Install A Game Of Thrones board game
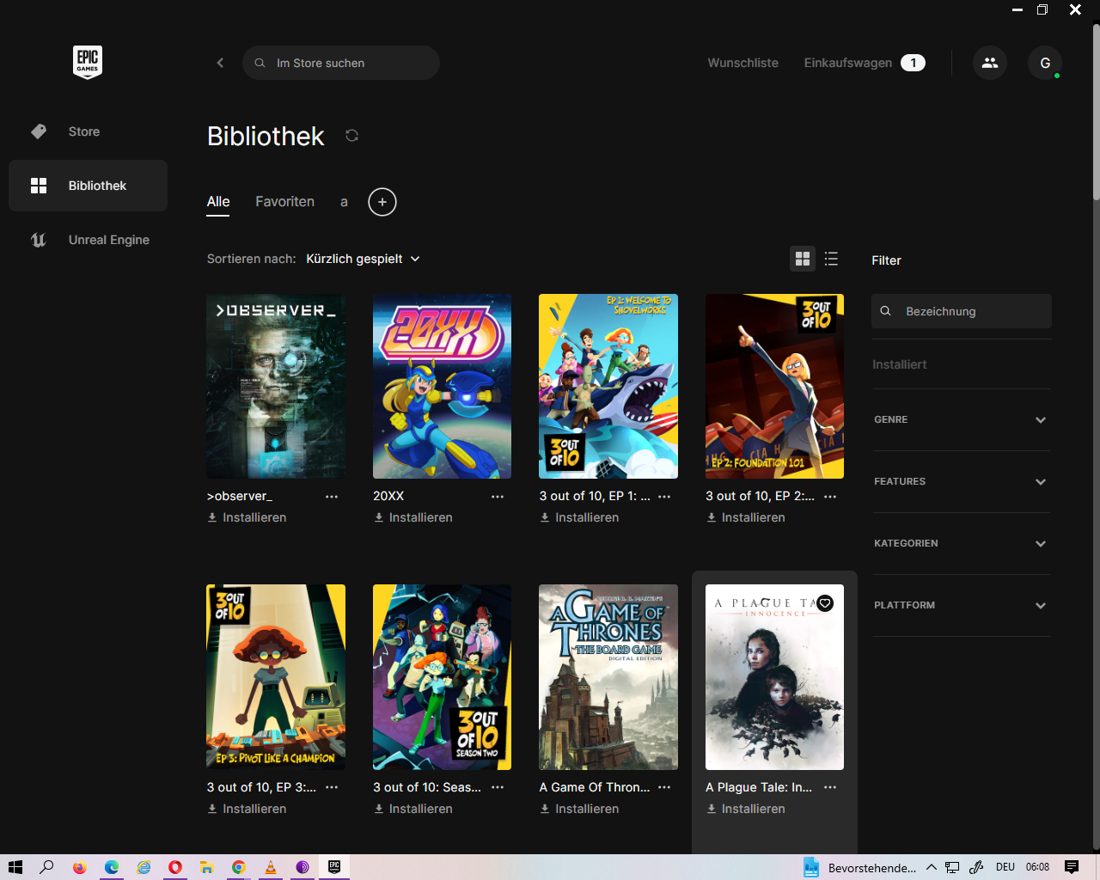 click(579, 809)
